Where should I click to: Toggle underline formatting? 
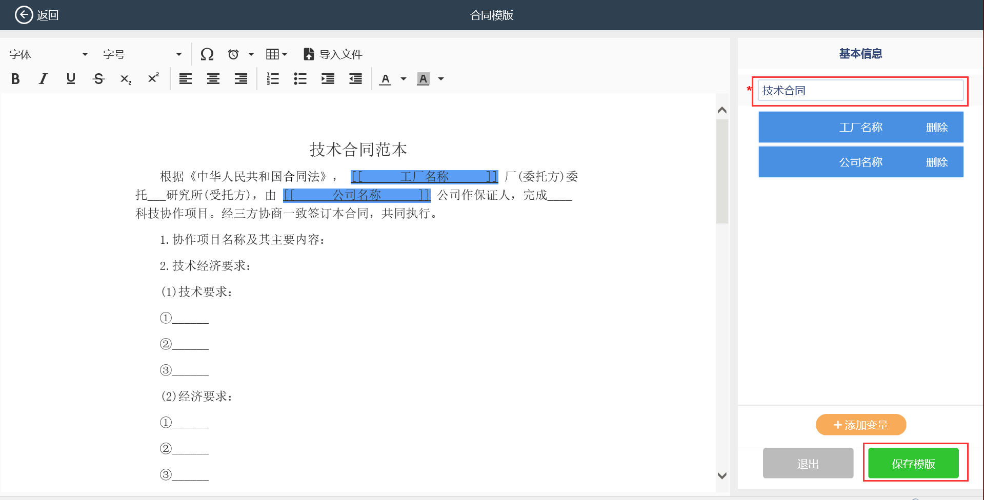[71, 79]
